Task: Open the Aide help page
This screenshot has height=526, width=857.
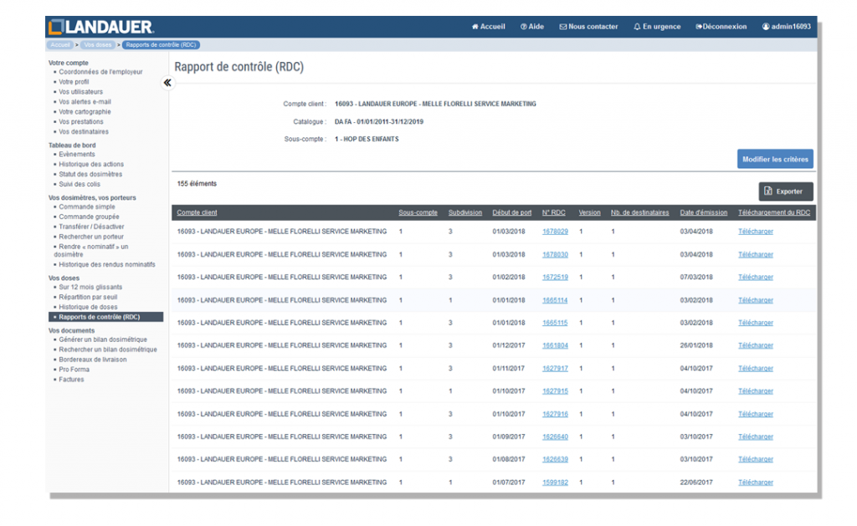Action: pyautogui.click(x=532, y=27)
